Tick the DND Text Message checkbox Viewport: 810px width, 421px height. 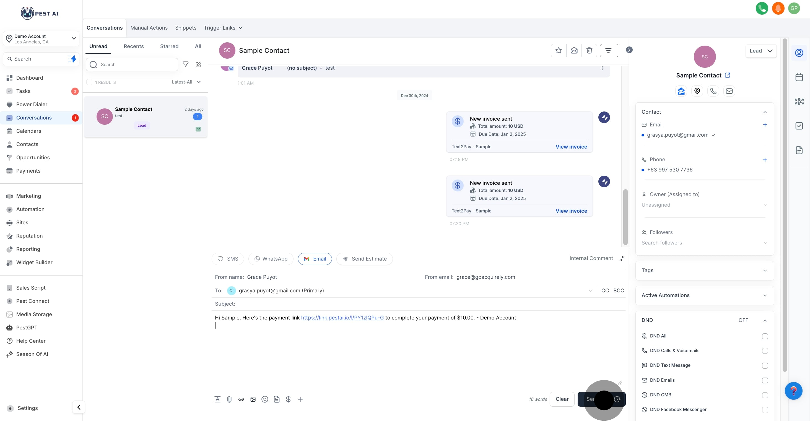(765, 366)
